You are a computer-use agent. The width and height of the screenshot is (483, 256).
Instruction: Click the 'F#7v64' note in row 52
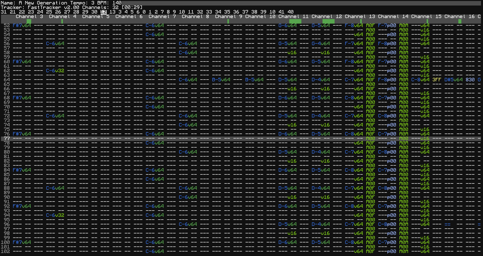pos(22,25)
